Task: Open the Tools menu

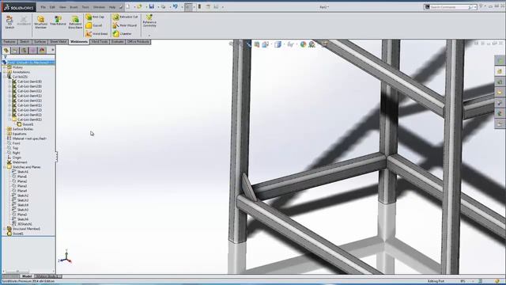Action: pyautogui.click(x=85, y=7)
